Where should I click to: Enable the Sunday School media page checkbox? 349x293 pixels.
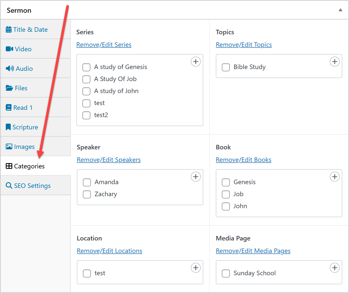pyautogui.click(x=226, y=273)
